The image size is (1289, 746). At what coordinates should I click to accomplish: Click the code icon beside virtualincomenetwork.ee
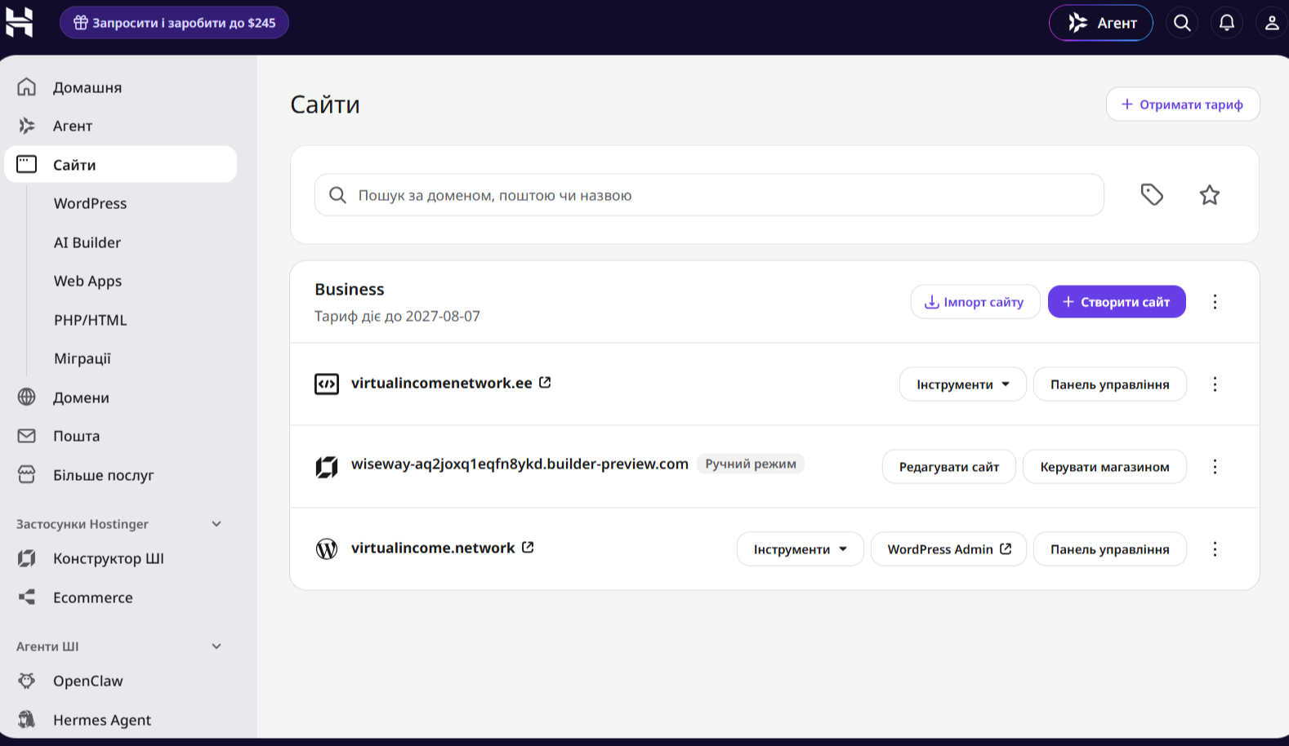[x=327, y=384]
